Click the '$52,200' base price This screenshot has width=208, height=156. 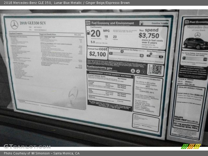(77, 35)
